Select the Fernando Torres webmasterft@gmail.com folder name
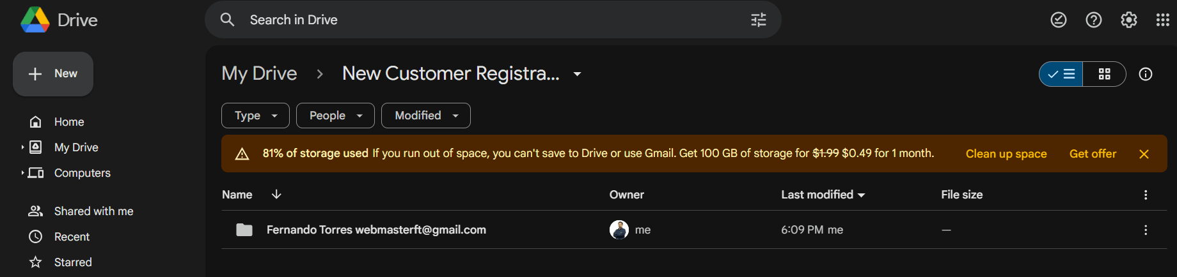1177x277 pixels. [x=376, y=230]
